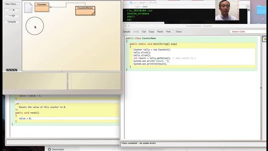Click Compile in the BlueJ project window
The width and height of the screenshot is (268, 151).
[12, 22]
